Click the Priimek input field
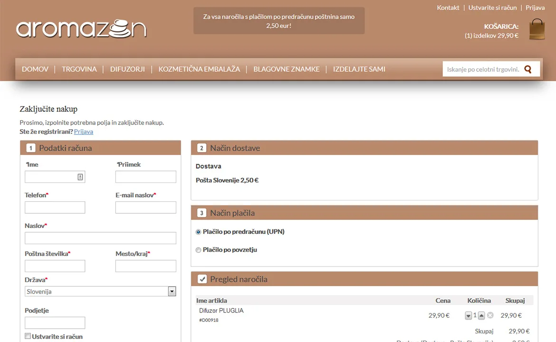Screen dimensions: 556x342 tap(146, 177)
